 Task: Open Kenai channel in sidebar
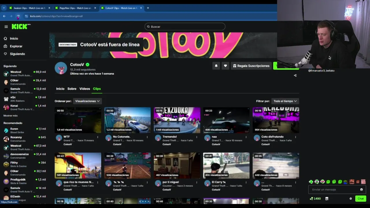25,107
